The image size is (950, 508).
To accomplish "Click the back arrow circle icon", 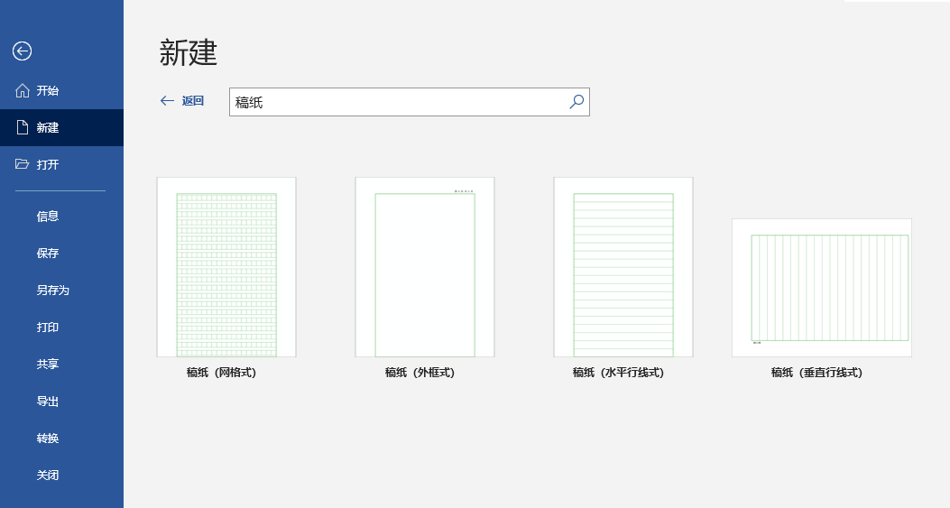I will click(22, 51).
